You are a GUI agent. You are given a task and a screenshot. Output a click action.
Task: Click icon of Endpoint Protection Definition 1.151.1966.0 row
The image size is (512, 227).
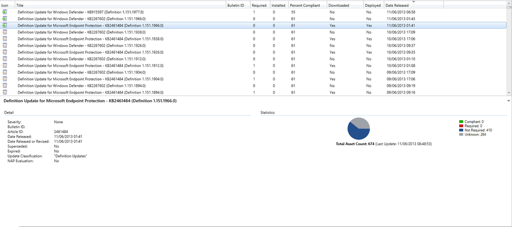5,25
